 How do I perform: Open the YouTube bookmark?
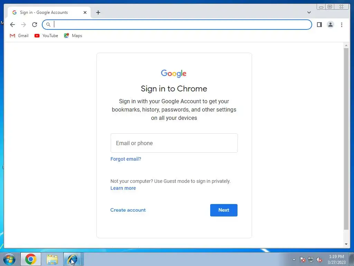coord(46,36)
